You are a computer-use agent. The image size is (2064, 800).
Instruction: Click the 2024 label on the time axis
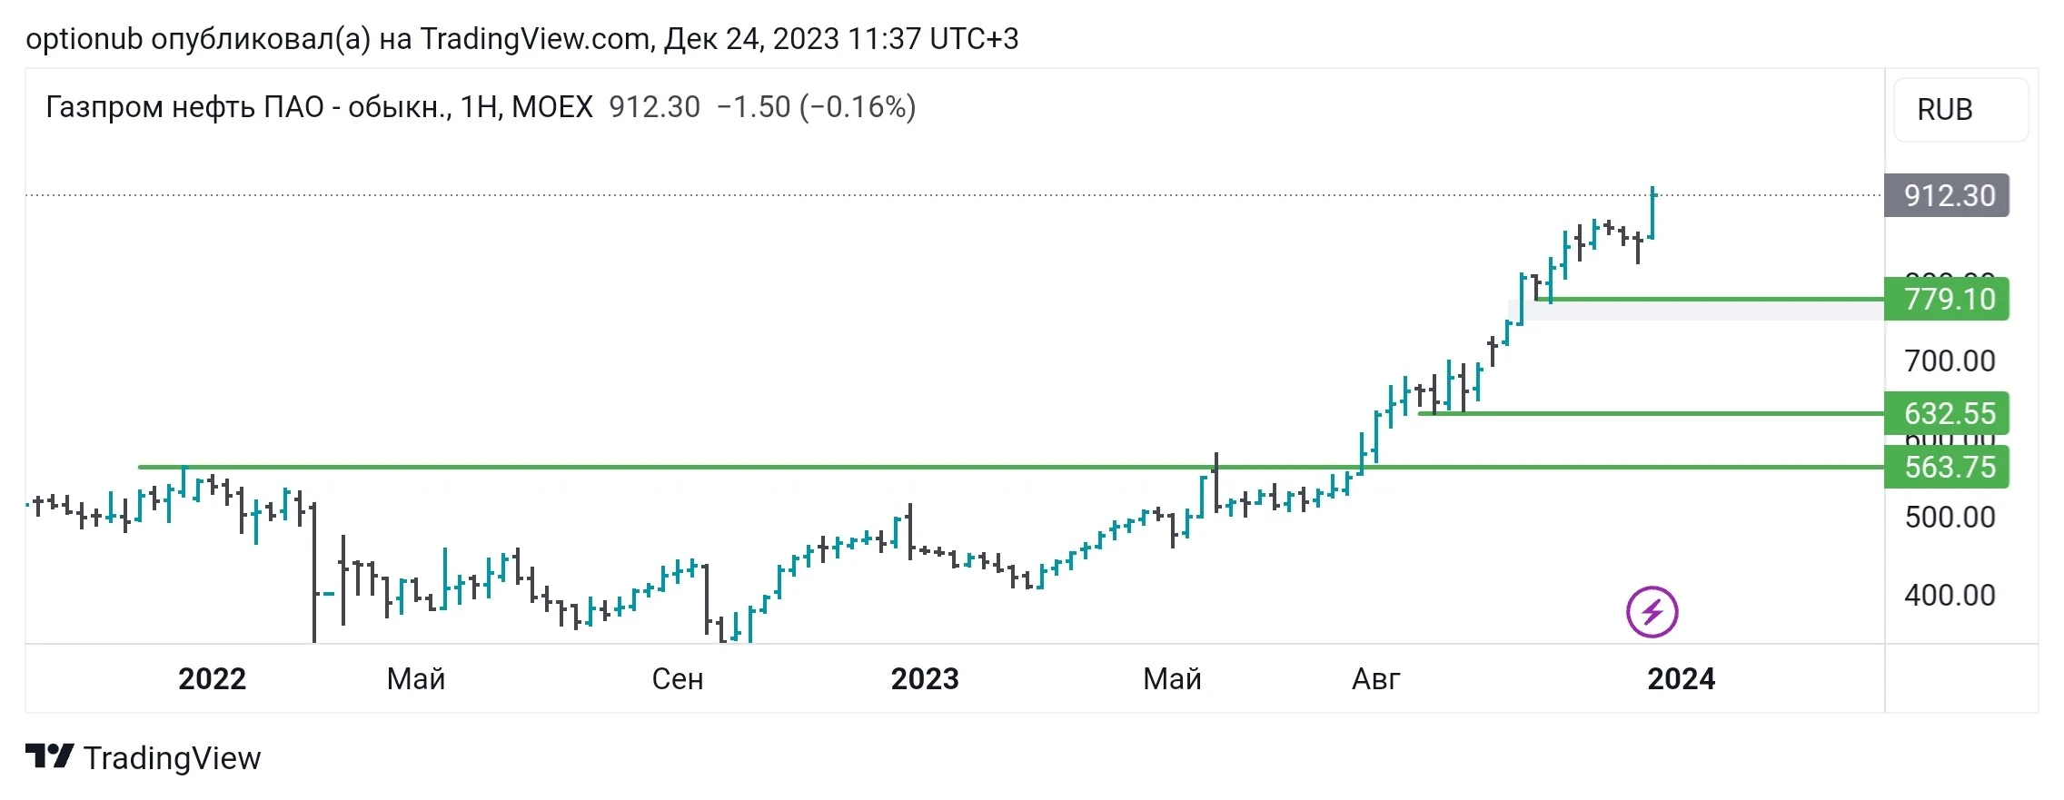(x=1682, y=679)
